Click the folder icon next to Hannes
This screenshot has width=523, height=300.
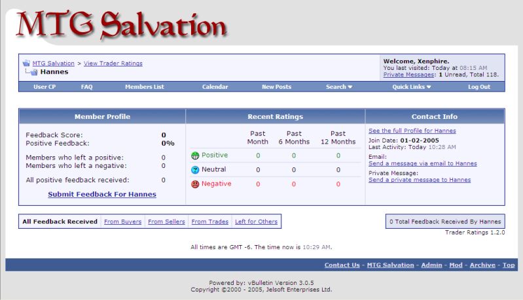(33, 72)
